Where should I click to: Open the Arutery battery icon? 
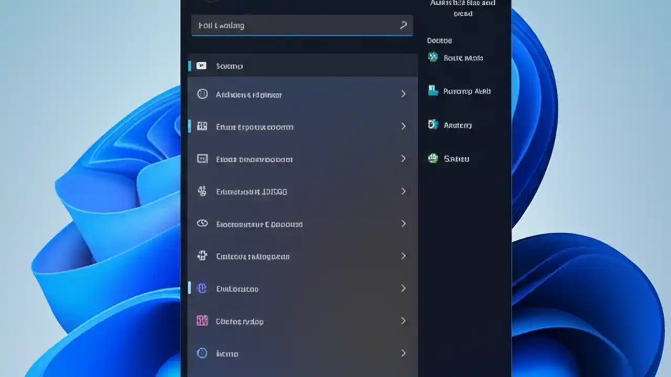432,125
